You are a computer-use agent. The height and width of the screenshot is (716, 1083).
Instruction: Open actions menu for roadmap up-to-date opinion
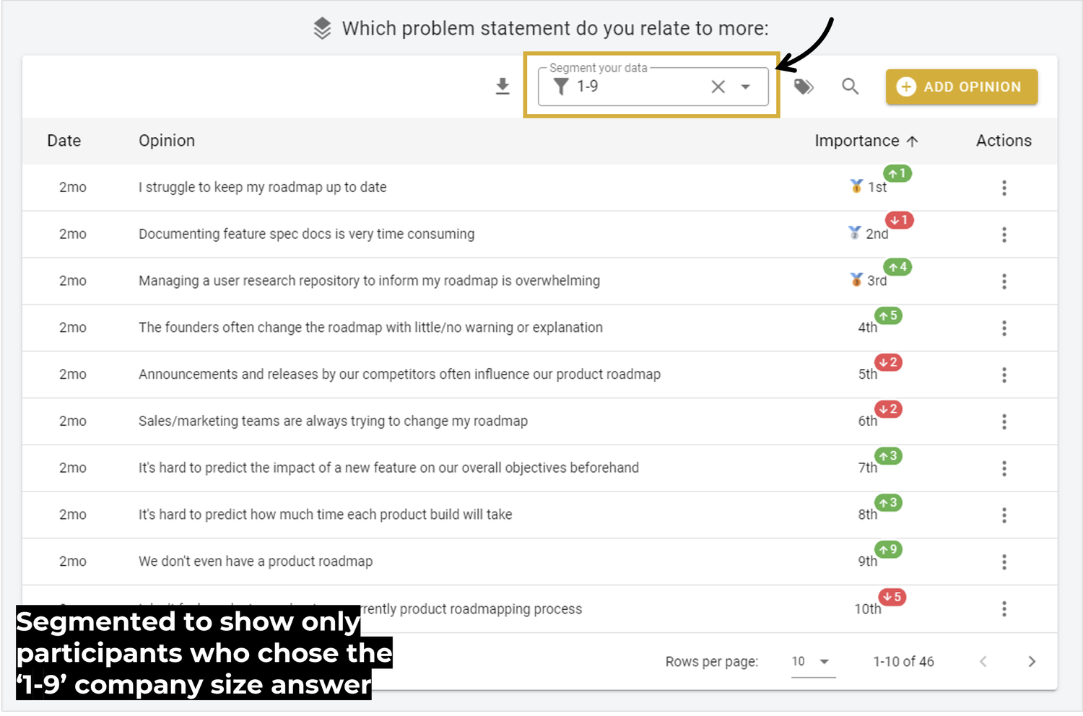tap(1004, 188)
